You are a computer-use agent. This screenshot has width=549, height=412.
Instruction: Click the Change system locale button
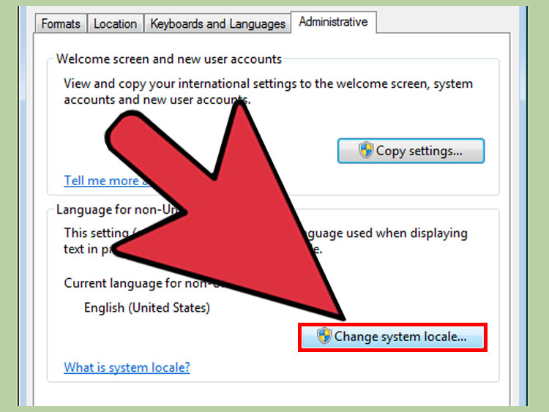[392, 337]
